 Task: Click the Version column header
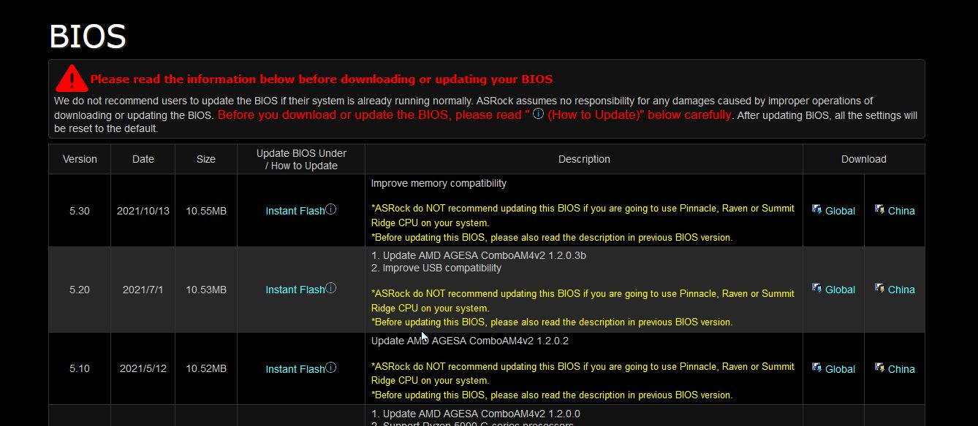[x=80, y=159]
